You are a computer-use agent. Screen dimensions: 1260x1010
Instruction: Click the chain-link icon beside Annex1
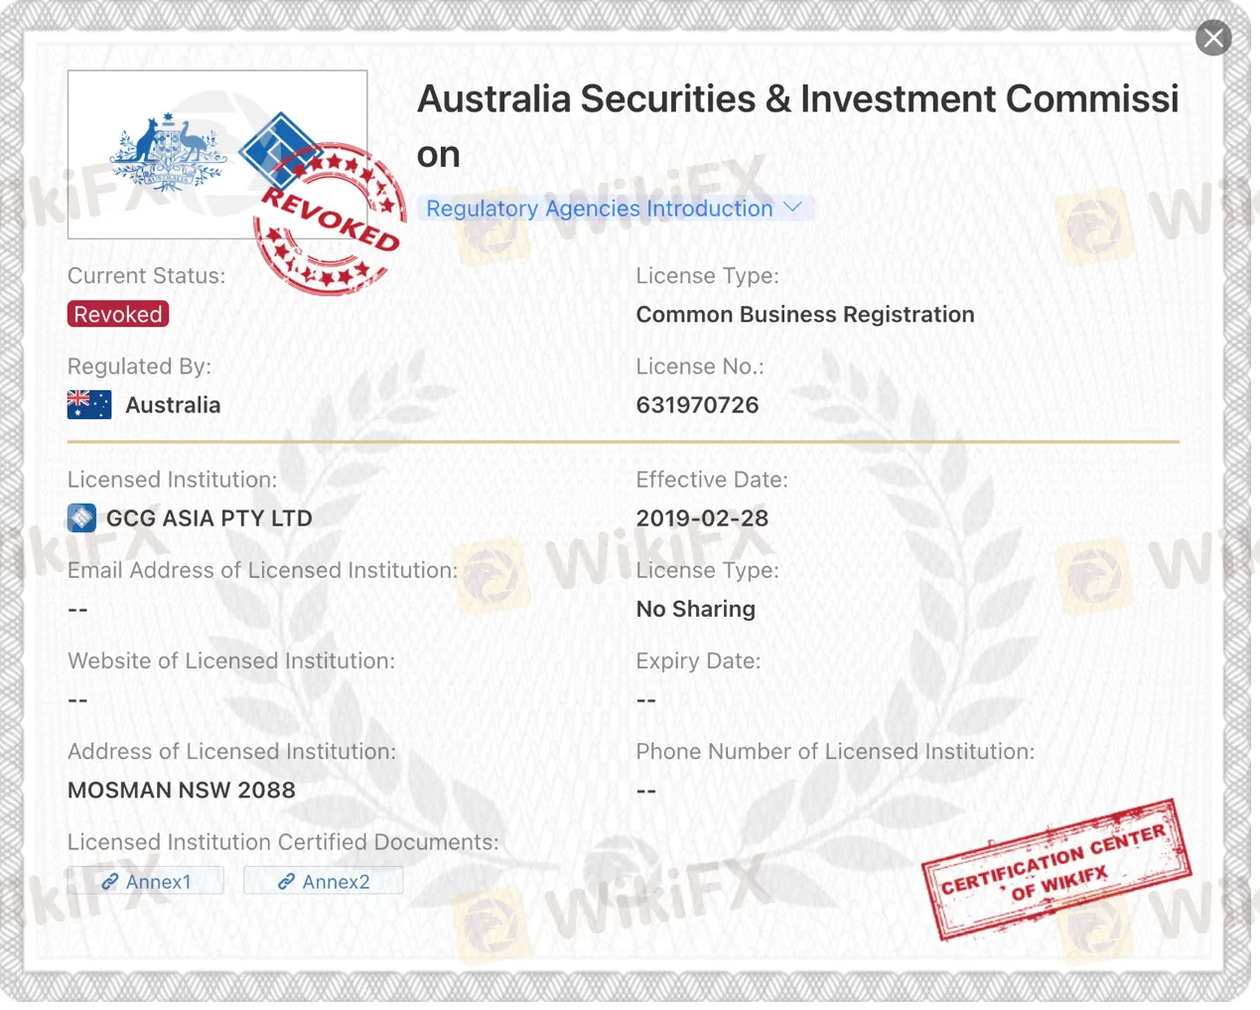pyautogui.click(x=110, y=882)
